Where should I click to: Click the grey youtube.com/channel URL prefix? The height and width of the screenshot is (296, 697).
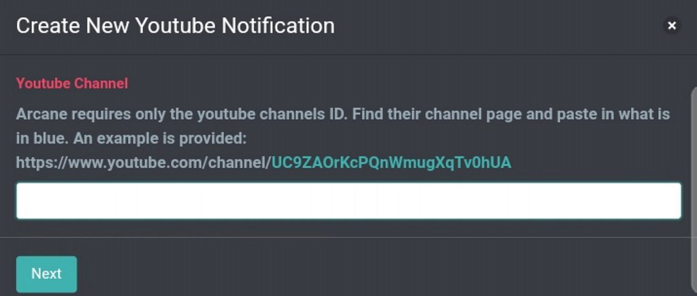(144, 163)
